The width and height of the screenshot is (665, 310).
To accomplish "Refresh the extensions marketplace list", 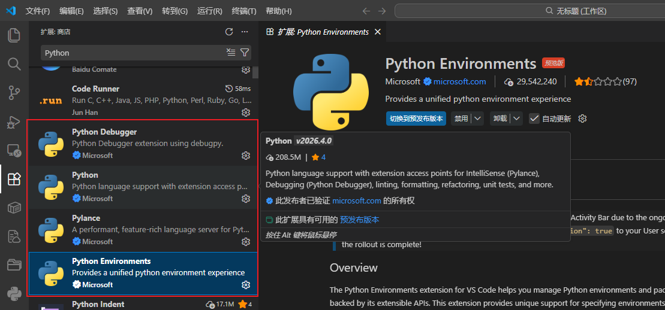I will 228,32.
